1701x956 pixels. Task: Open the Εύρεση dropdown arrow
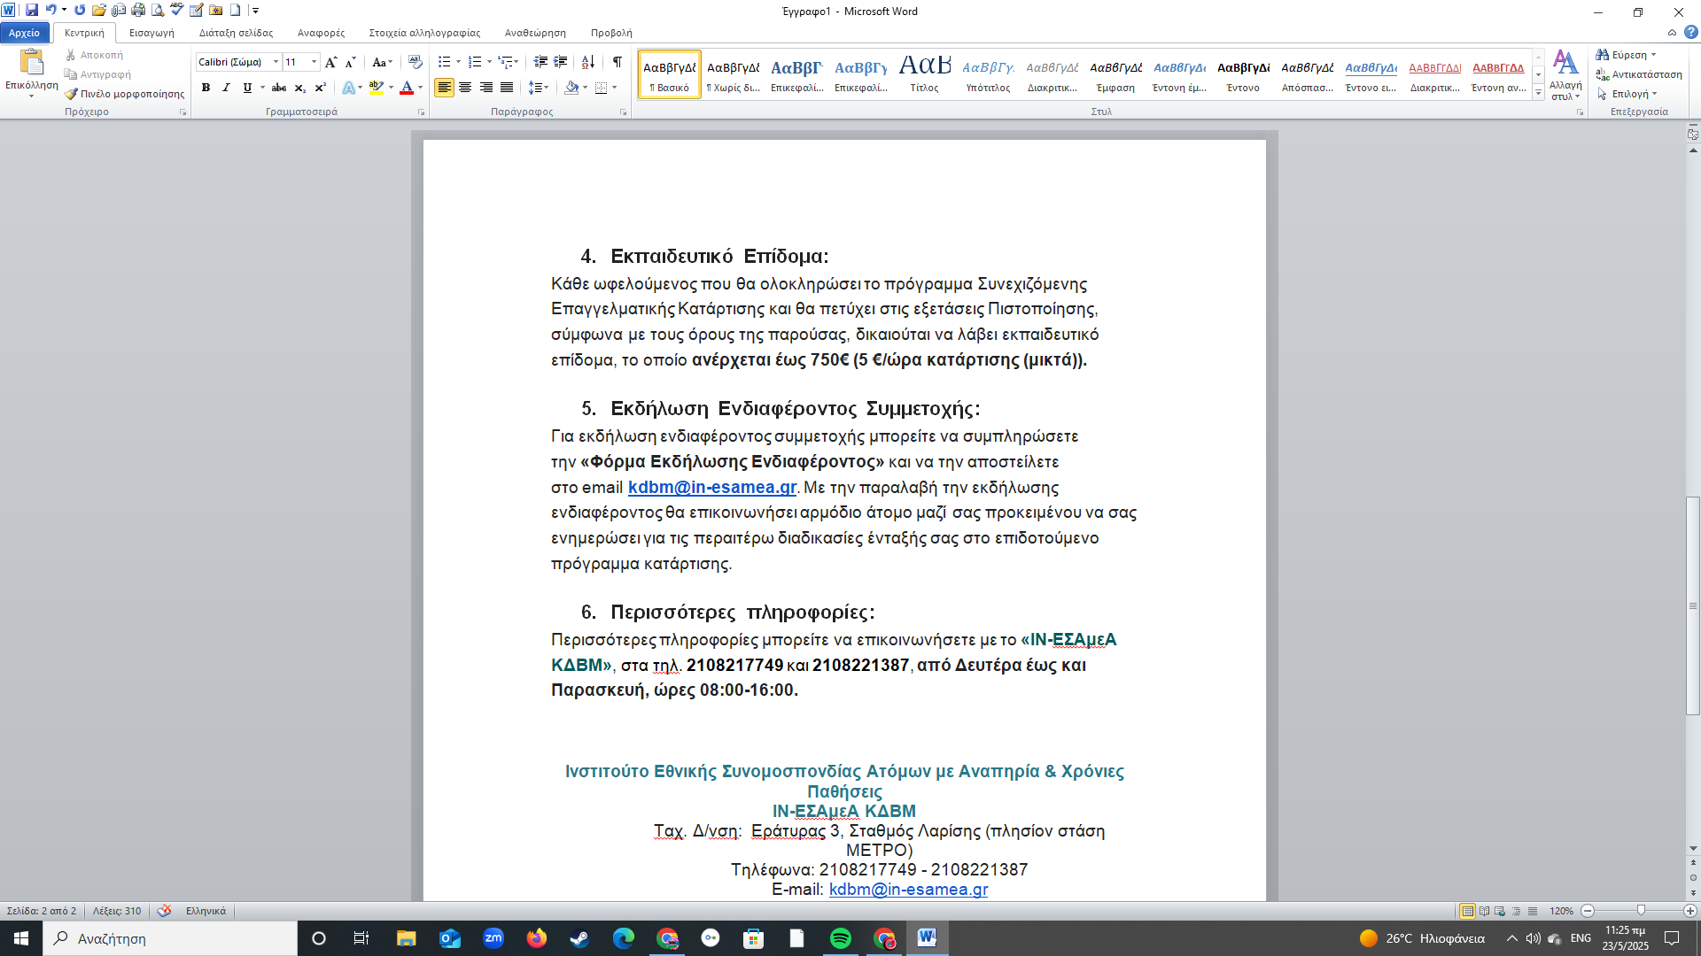tap(1654, 55)
